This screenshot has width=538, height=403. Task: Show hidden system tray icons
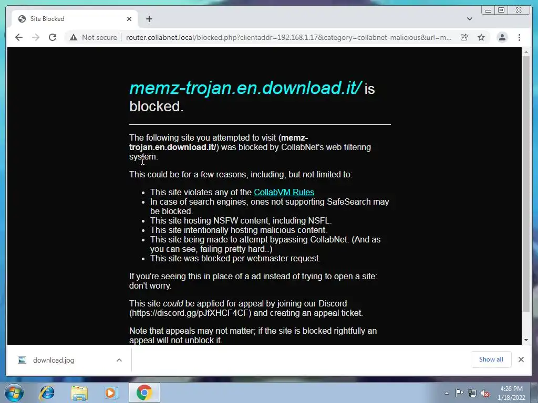point(447,393)
